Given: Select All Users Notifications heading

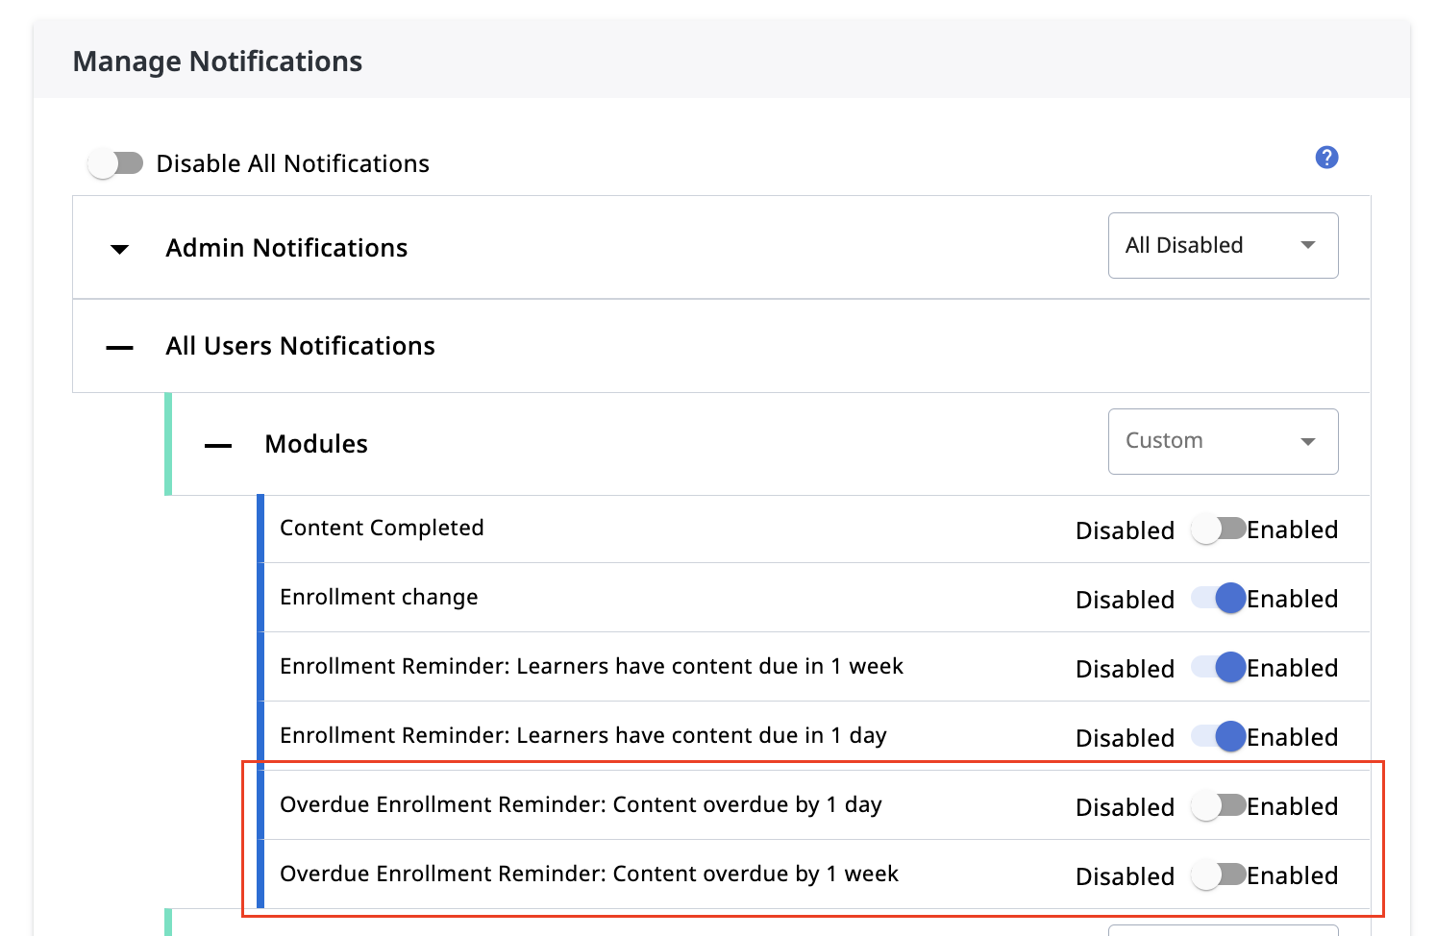Looking at the screenshot, I should tap(300, 346).
